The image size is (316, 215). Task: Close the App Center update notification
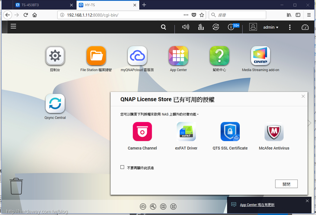(x=307, y=201)
